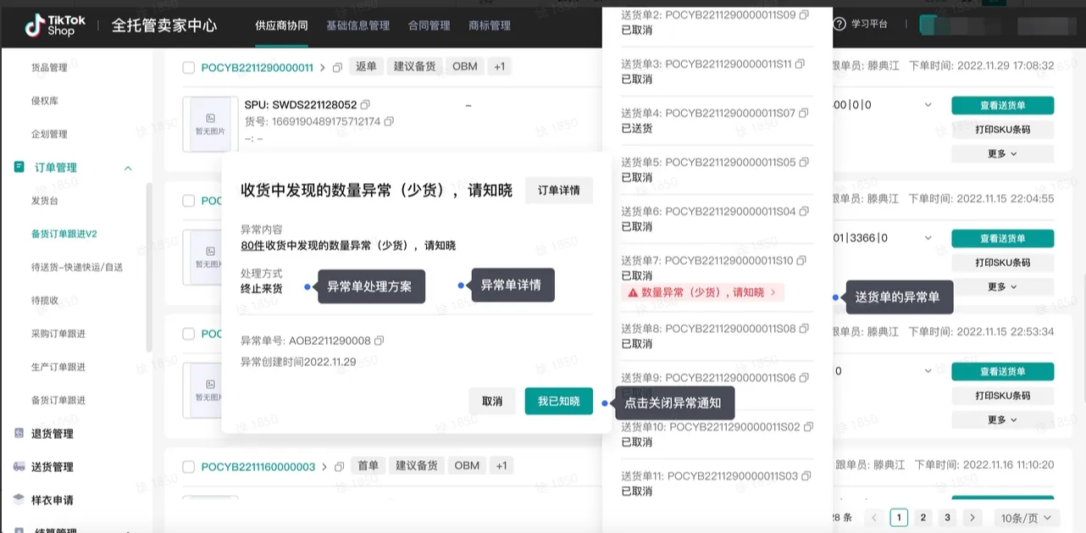Open the 学习平台 help icon

(839, 24)
